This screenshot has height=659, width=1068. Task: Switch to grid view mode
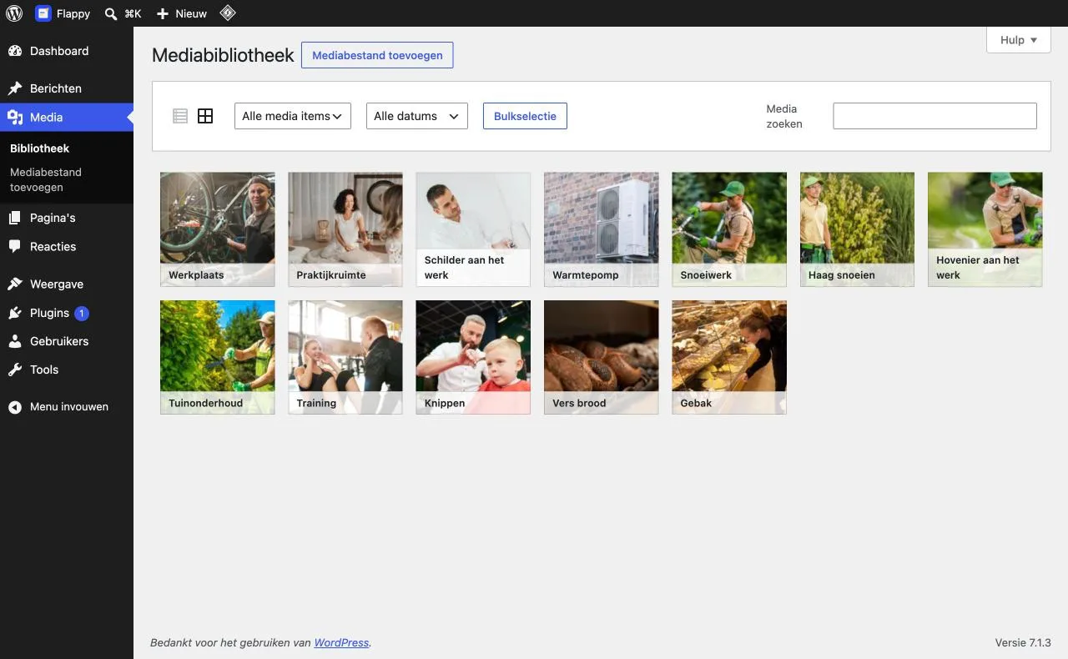click(205, 116)
